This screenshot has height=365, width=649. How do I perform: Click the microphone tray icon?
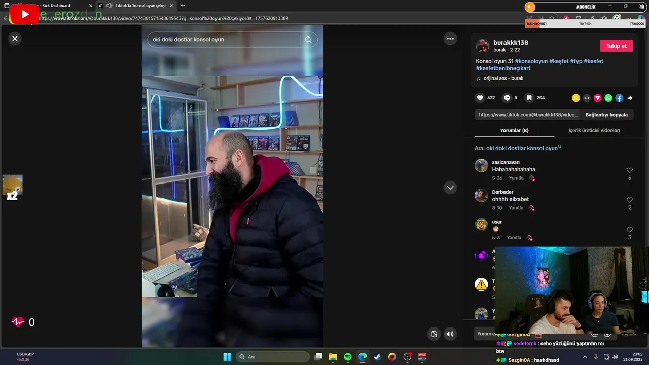596,357
